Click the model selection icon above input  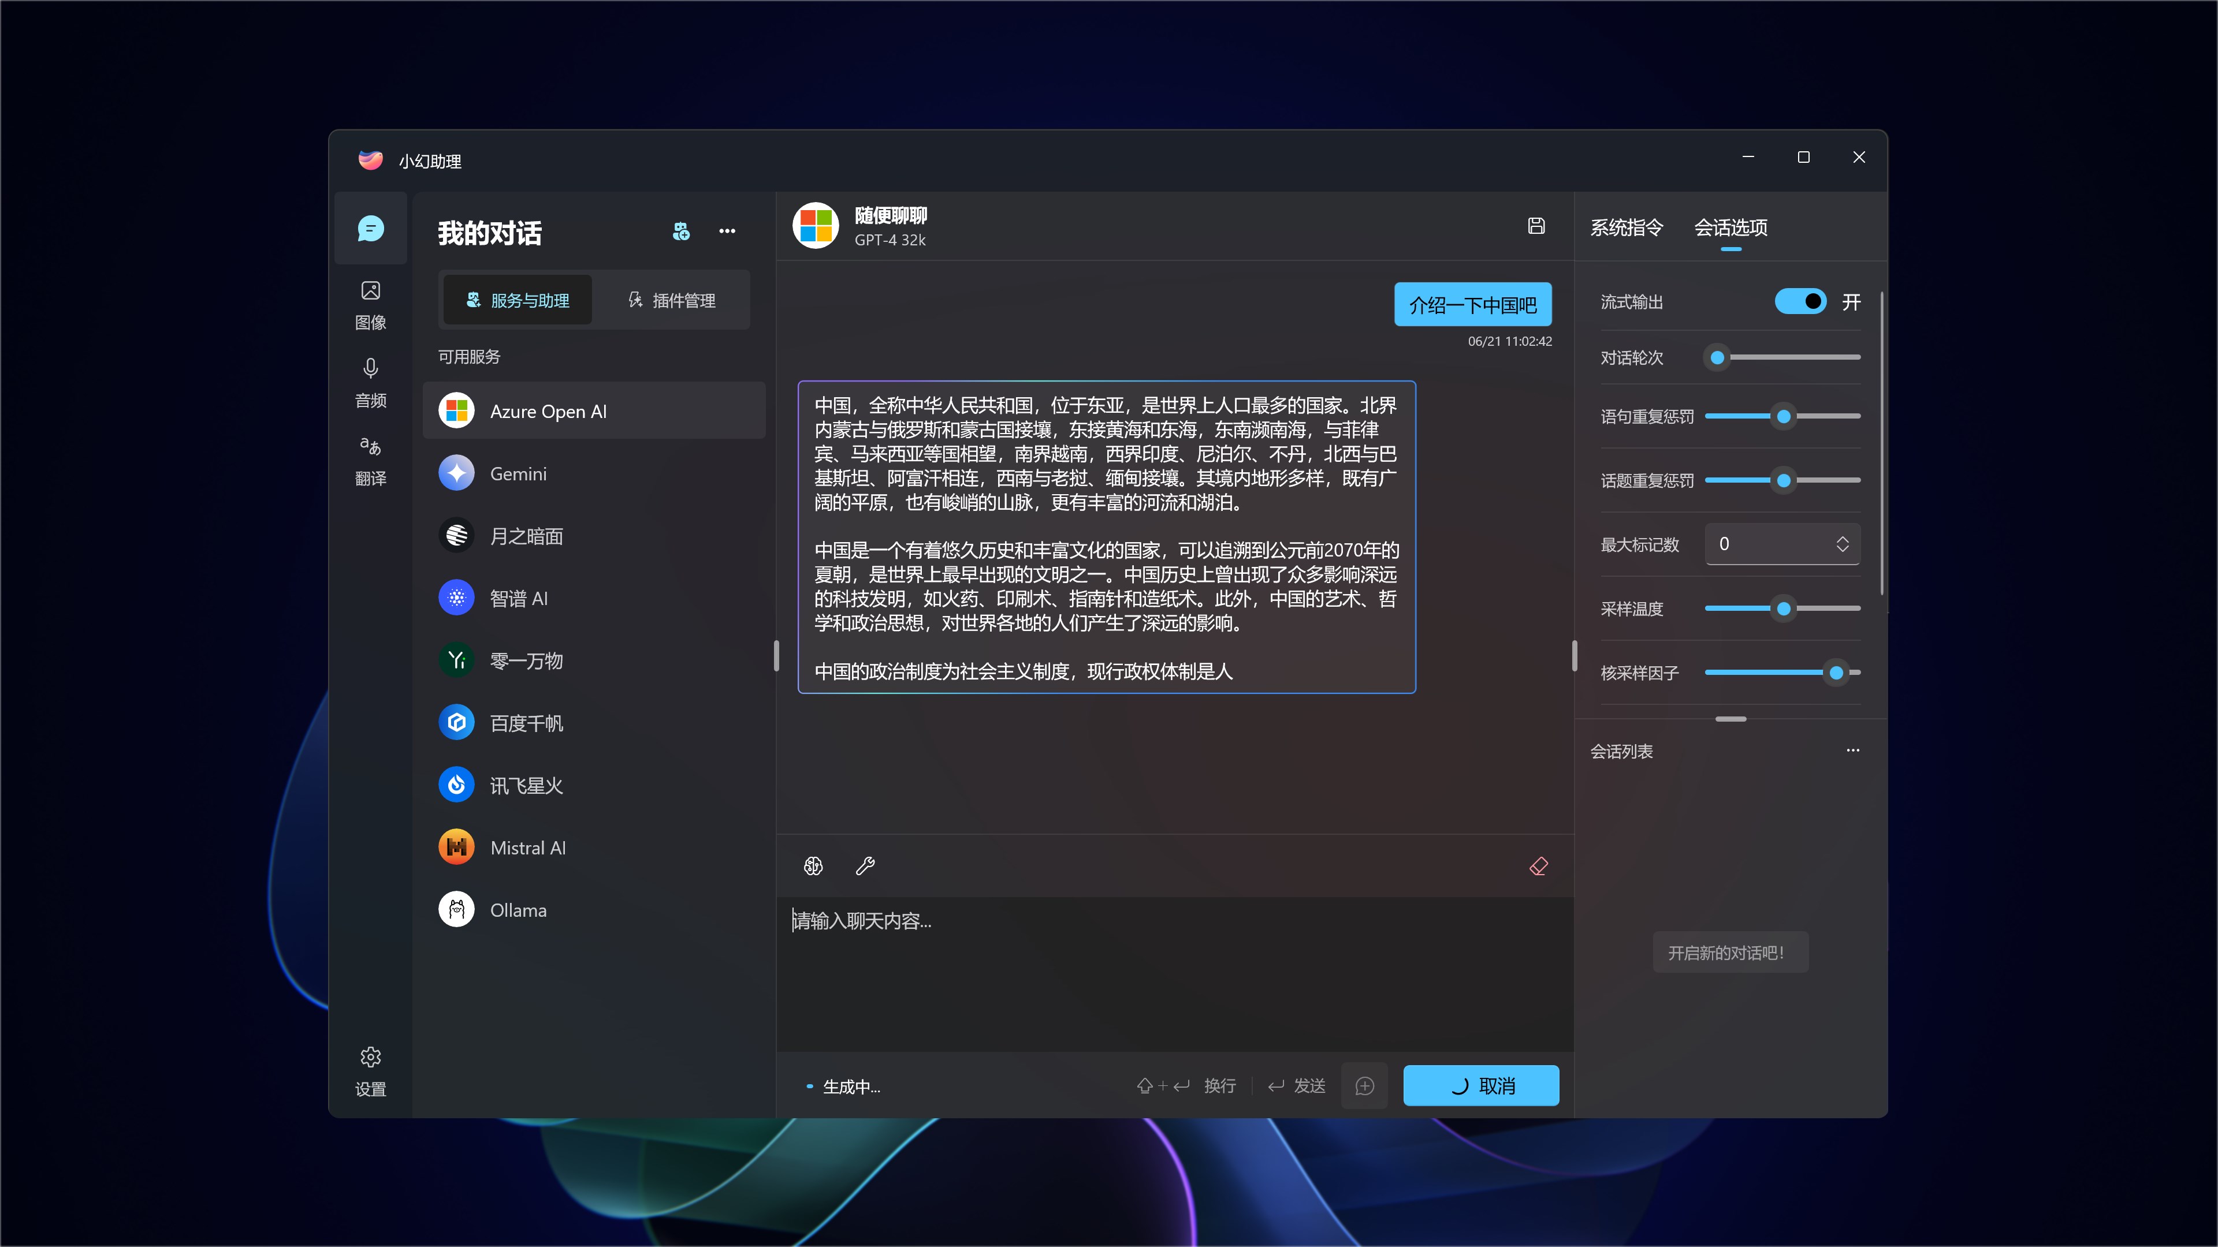point(814,866)
